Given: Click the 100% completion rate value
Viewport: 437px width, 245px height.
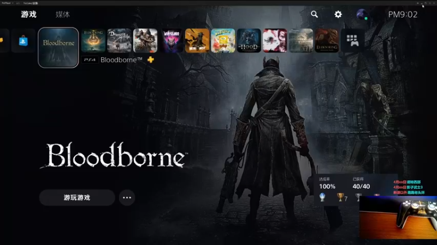Looking at the screenshot, I should (x=327, y=186).
